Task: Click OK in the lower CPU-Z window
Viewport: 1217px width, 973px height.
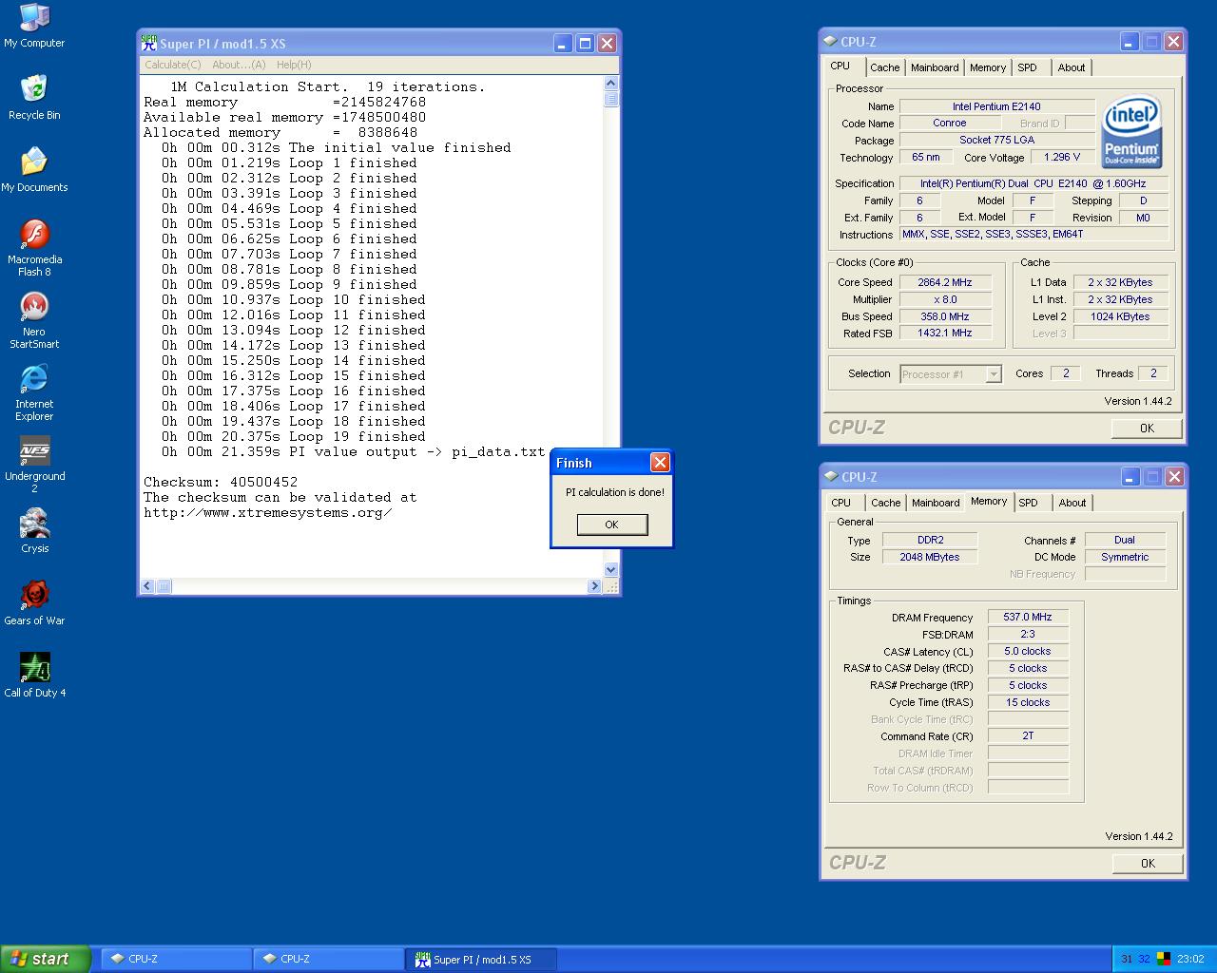Action: point(1148,863)
